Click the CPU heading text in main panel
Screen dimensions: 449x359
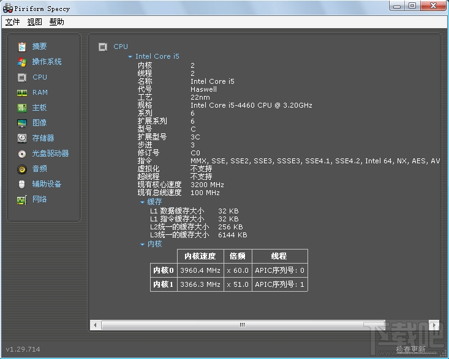coord(121,46)
